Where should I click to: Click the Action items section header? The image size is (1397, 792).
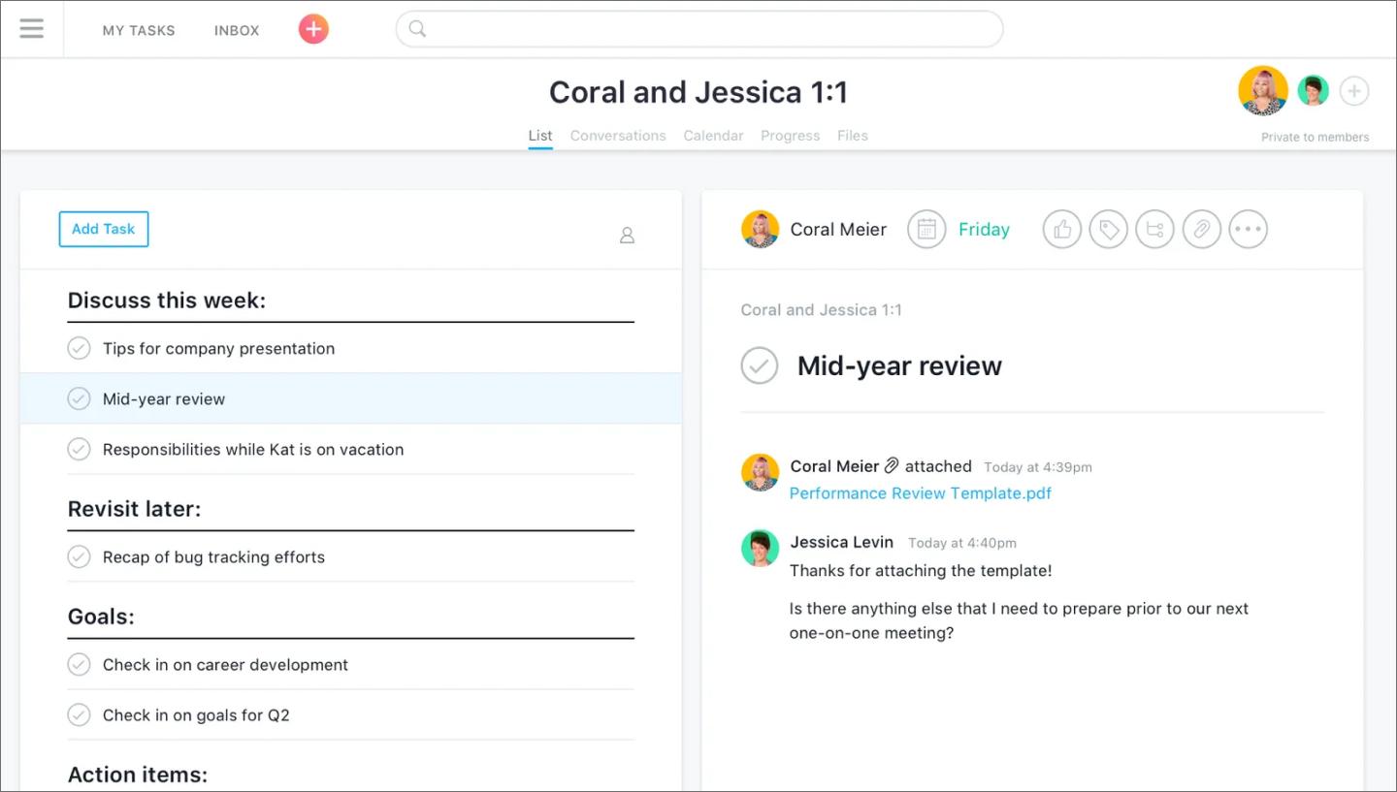[x=138, y=775]
